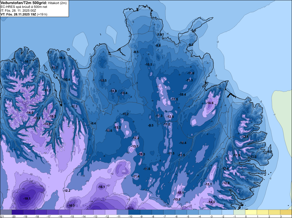Screen dimensions: 292x218
Task: Click the legend swatch labeled -5
Action: pyautogui.click(x=193, y=212)
